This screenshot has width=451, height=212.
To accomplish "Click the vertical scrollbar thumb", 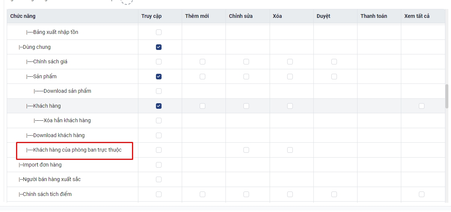I will pos(447,96).
